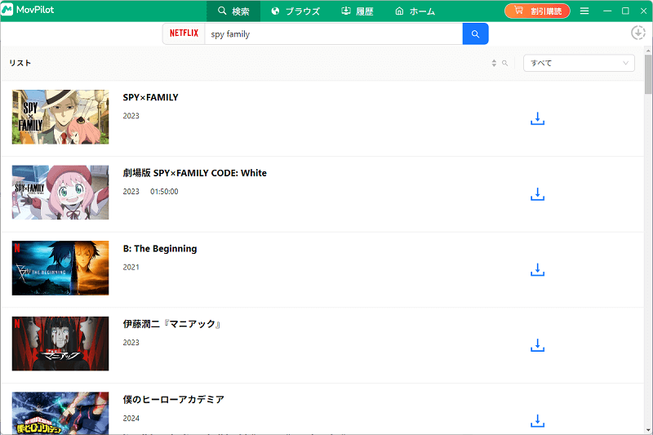
Task: Switch to the 検索 tab
Action: (x=233, y=11)
